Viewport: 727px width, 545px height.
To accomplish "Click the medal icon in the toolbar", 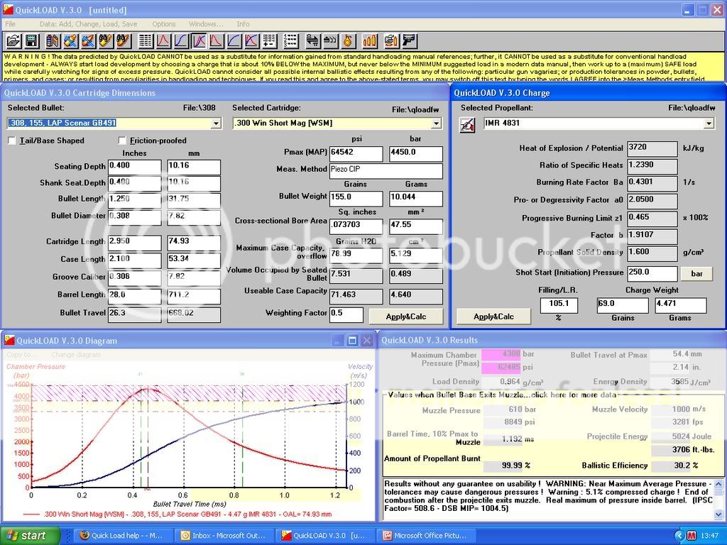I will pos(348,40).
